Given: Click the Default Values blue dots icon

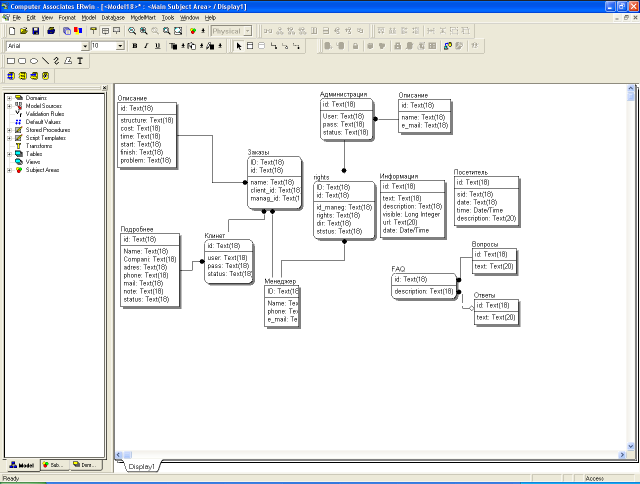Looking at the screenshot, I should [x=18, y=122].
